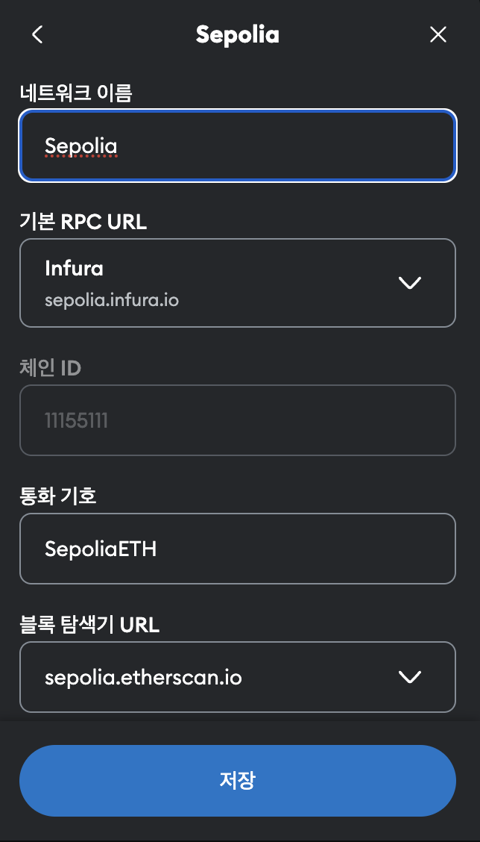The width and height of the screenshot is (480, 842).
Task: Save network settings with 저장 button
Action: (x=238, y=780)
